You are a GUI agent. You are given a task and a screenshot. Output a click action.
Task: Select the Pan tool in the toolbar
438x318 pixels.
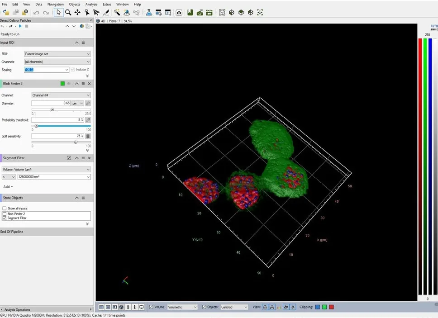(x=78, y=12)
